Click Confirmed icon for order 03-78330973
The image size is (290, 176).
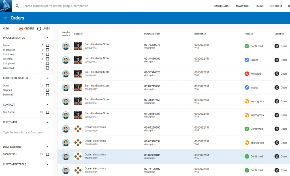(247, 46)
